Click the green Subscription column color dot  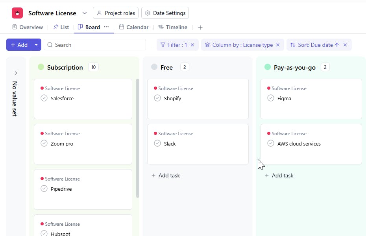[x=41, y=67]
